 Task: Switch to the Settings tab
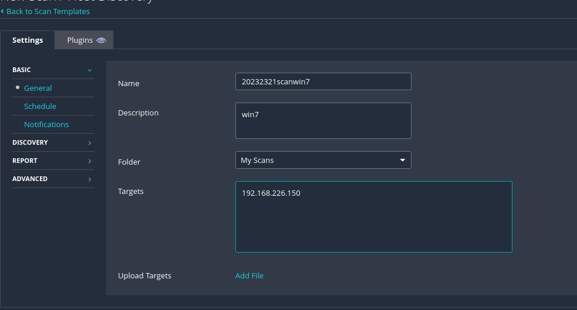point(28,40)
